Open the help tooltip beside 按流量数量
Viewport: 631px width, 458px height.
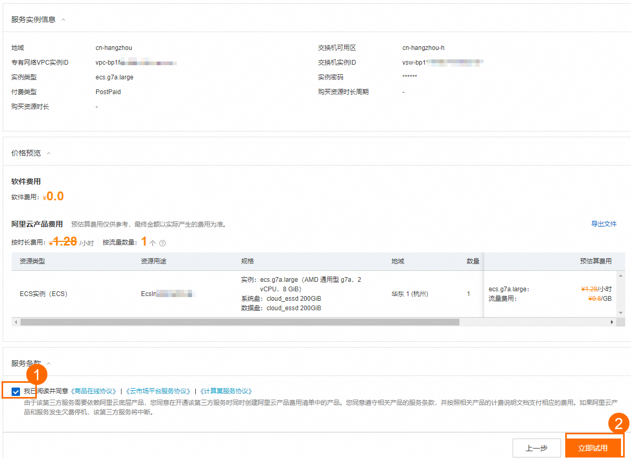(163, 243)
